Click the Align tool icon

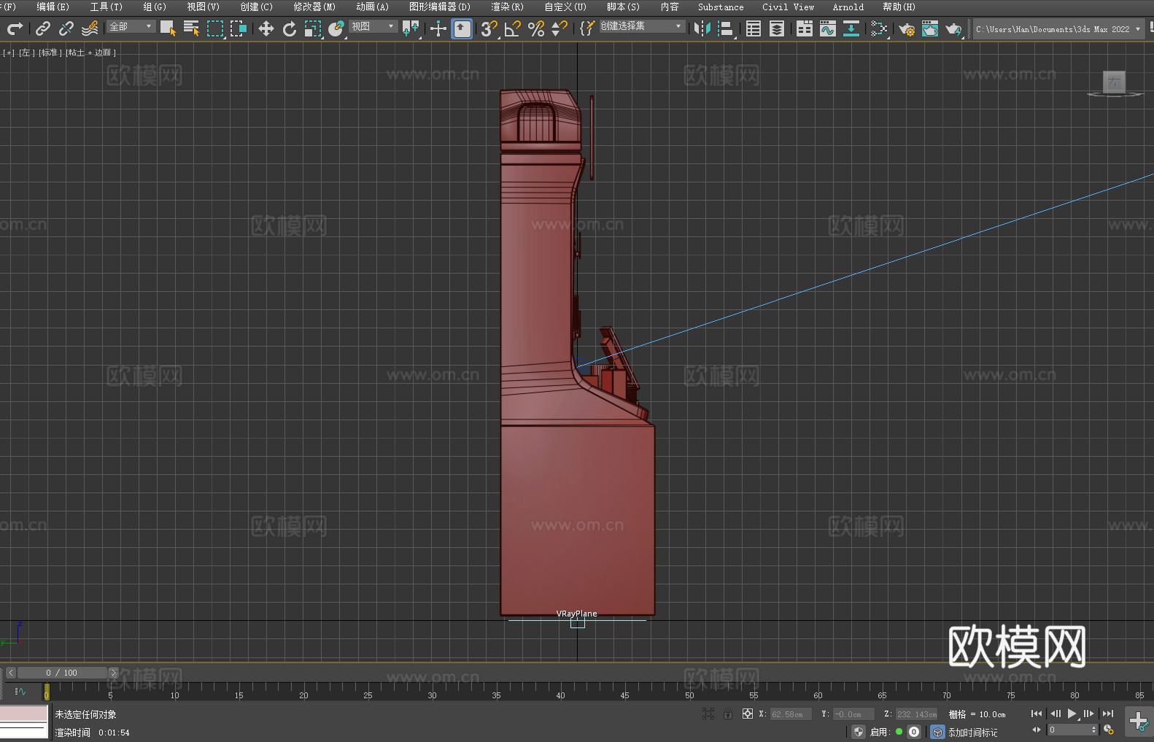726,28
